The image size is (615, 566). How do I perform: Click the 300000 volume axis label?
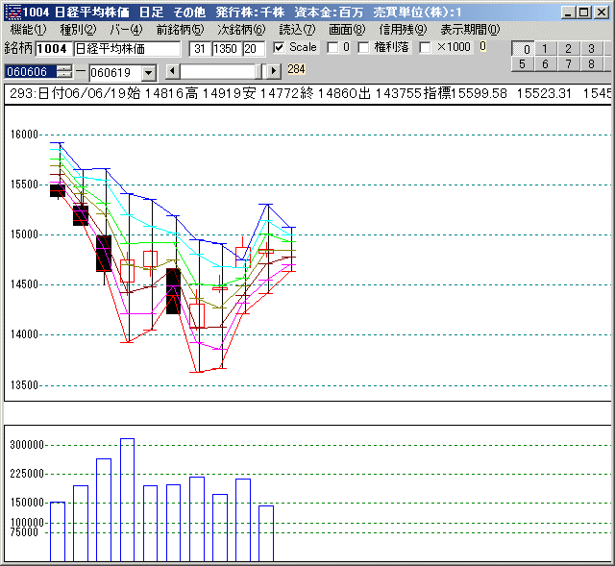pos(27,445)
